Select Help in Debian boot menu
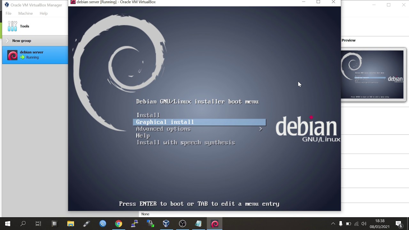The image size is (409, 230). 143,136
